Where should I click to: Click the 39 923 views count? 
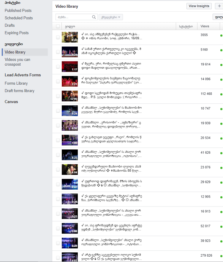205,241
